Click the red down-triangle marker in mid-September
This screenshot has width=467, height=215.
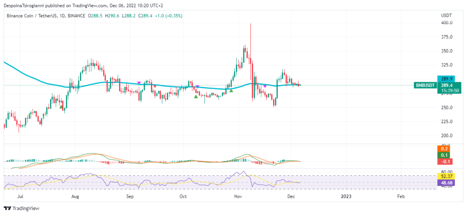click(155, 86)
